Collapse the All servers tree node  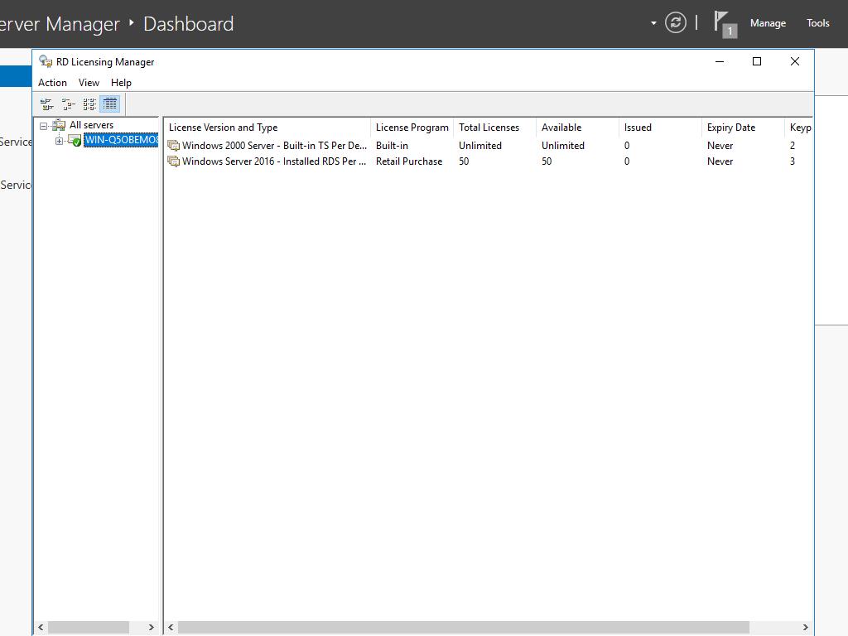tap(44, 126)
